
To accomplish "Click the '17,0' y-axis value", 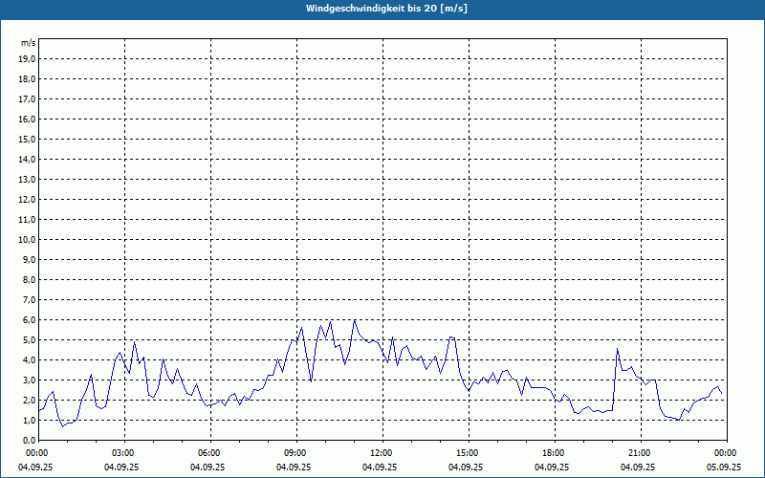I will click(28, 99).
